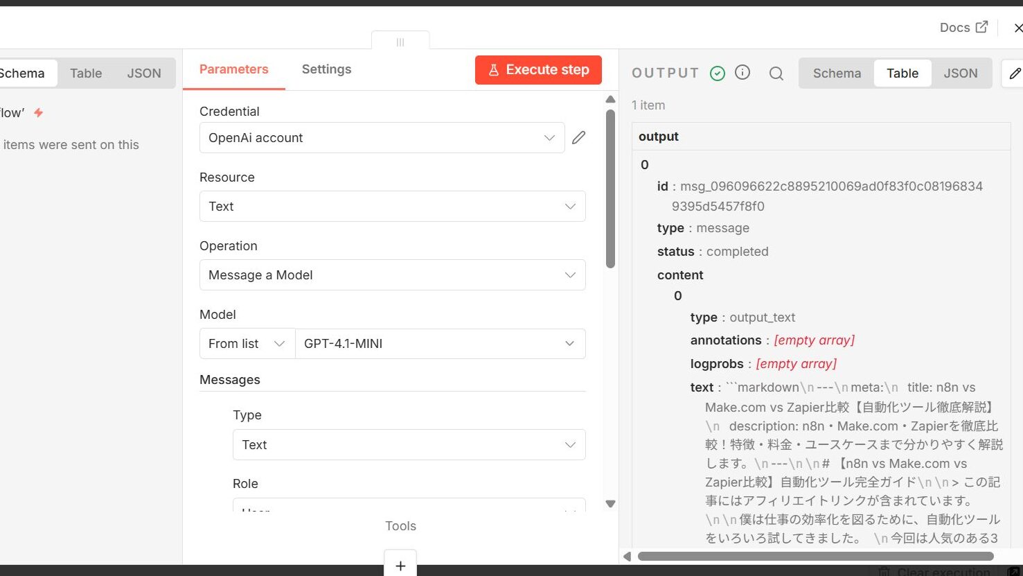Switch to the Settings tab

pos(326,69)
